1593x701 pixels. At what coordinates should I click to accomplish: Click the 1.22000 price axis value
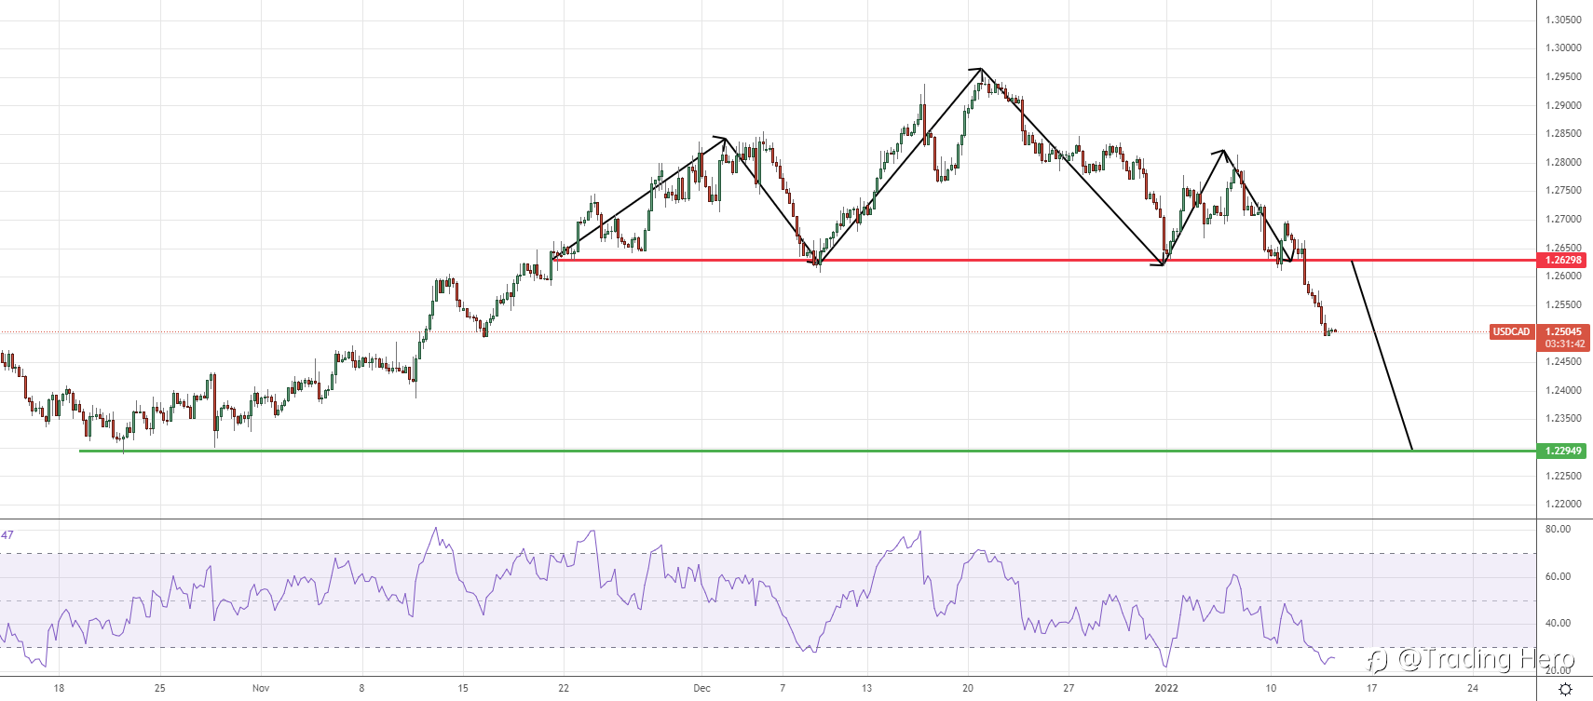pyautogui.click(x=1563, y=505)
